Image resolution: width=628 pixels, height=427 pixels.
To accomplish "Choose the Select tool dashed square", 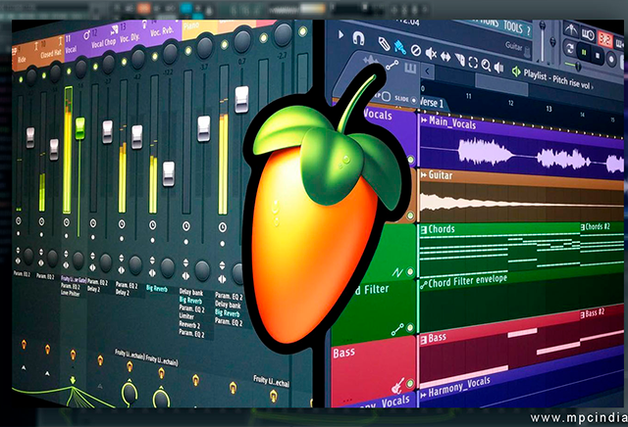I will click(x=473, y=63).
